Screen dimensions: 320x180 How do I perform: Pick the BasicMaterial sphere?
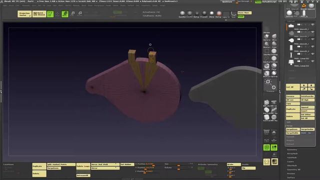coord(182,14)
